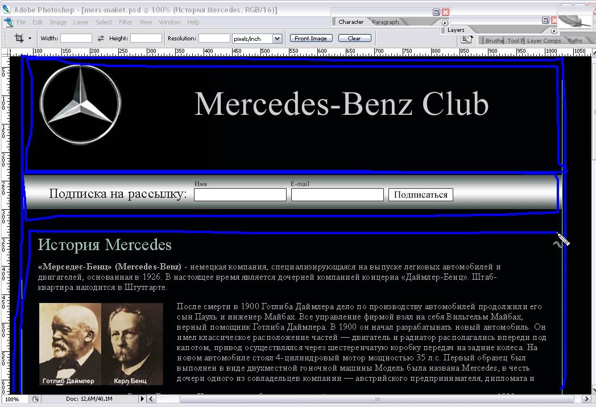Click the Width input field
Image resolution: width=596 pixels, height=407 pixels.
[76, 39]
